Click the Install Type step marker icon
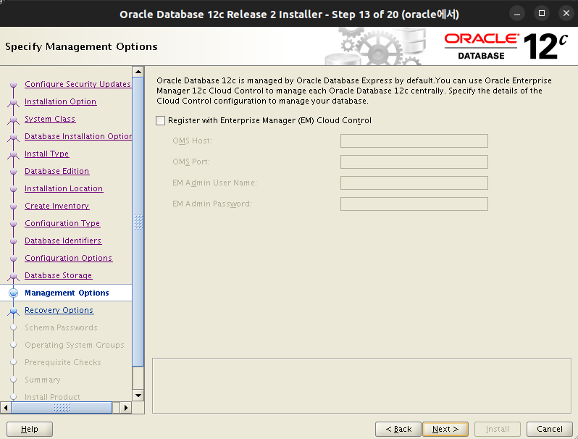The height and width of the screenshot is (439, 578). (x=13, y=154)
